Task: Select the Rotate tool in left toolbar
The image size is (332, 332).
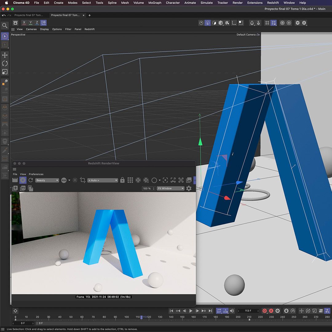Action: tap(5, 64)
